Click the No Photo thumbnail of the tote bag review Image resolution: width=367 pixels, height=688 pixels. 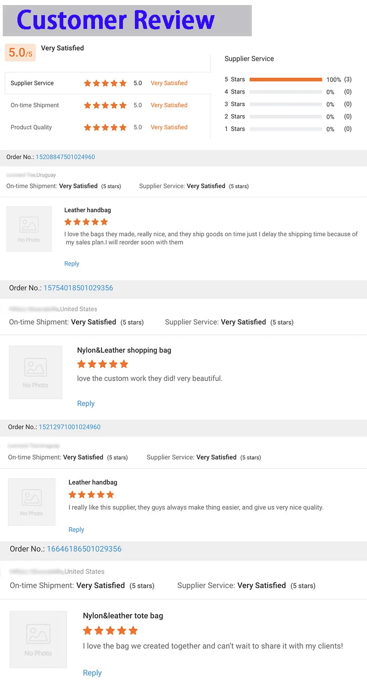click(38, 639)
